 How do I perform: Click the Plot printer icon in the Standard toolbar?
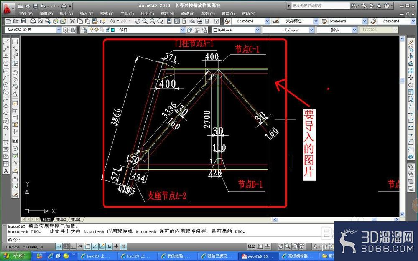[x=33, y=21]
